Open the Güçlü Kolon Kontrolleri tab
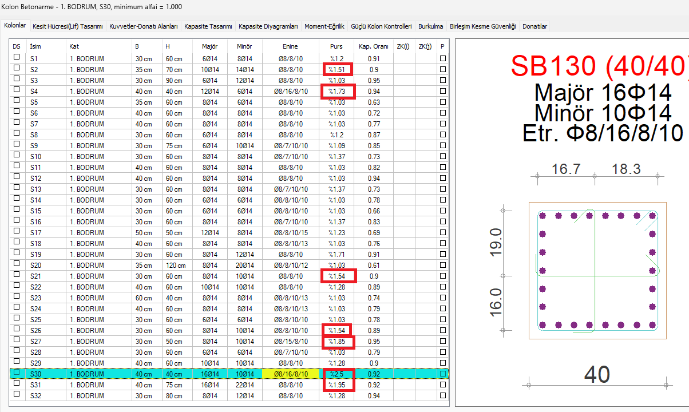 pyautogui.click(x=381, y=26)
